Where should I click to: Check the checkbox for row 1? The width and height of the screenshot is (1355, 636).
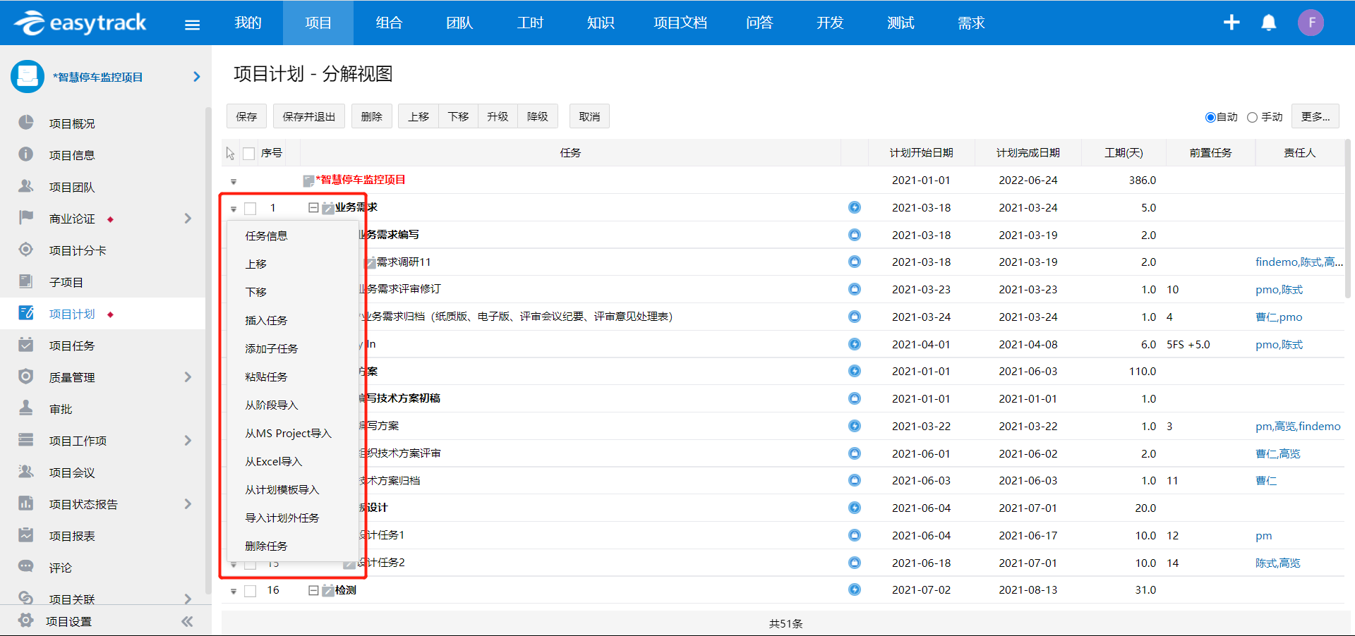[x=250, y=208]
